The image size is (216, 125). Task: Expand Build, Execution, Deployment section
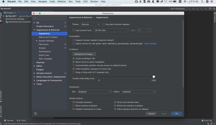[34, 77]
